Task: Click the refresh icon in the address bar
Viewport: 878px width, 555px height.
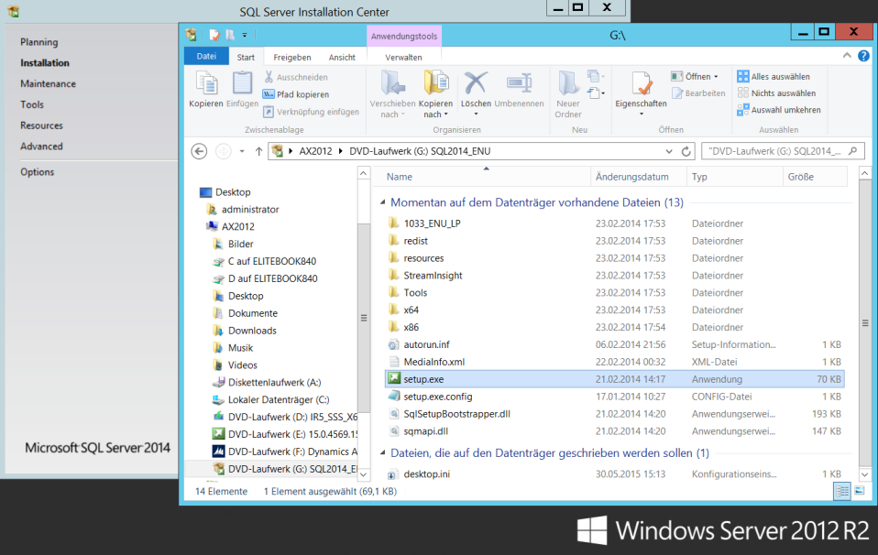Action: pos(686,151)
